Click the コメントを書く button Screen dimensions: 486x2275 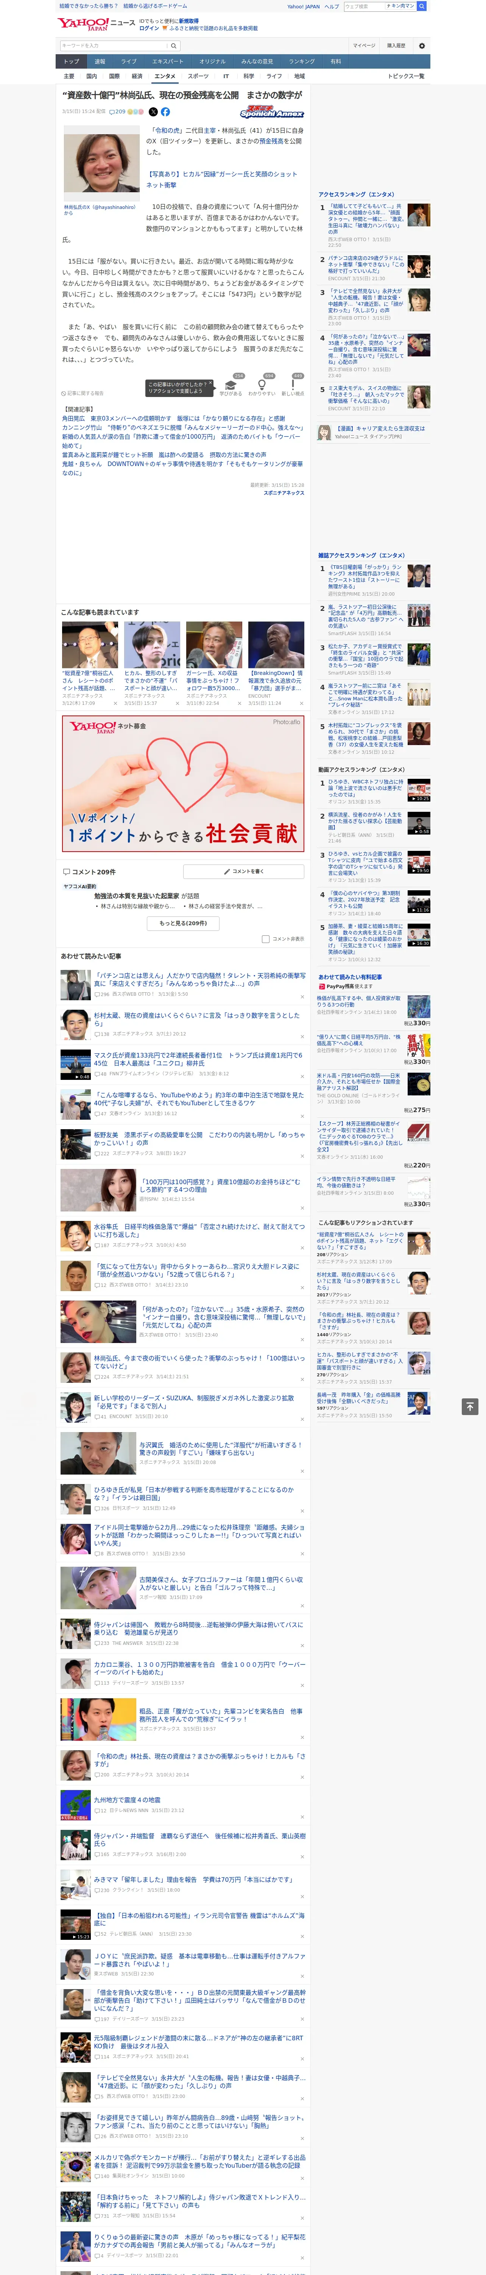pyautogui.click(x=243, y=872)
